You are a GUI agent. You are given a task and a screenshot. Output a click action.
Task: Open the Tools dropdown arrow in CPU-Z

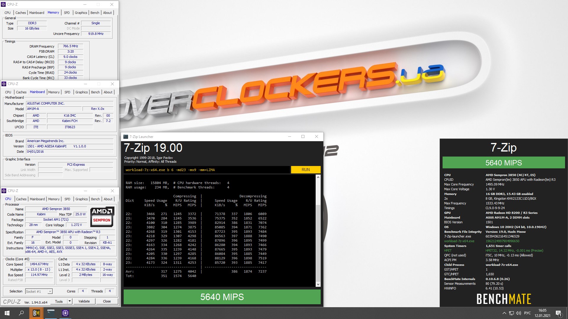tap(70, 301)
